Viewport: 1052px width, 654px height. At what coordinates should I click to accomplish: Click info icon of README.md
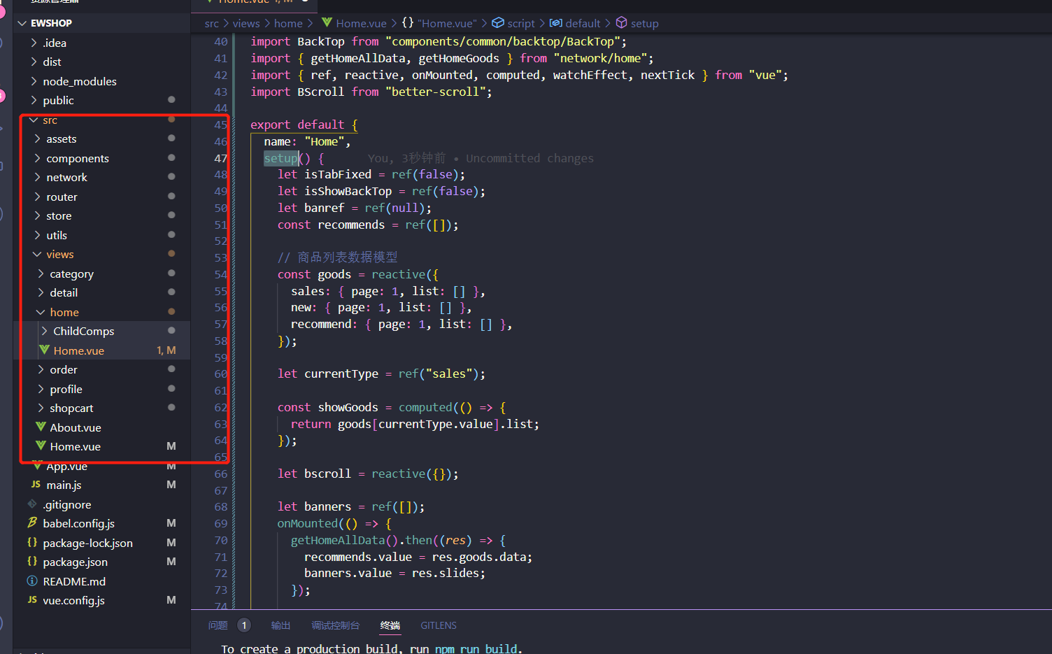click(32, 581)
